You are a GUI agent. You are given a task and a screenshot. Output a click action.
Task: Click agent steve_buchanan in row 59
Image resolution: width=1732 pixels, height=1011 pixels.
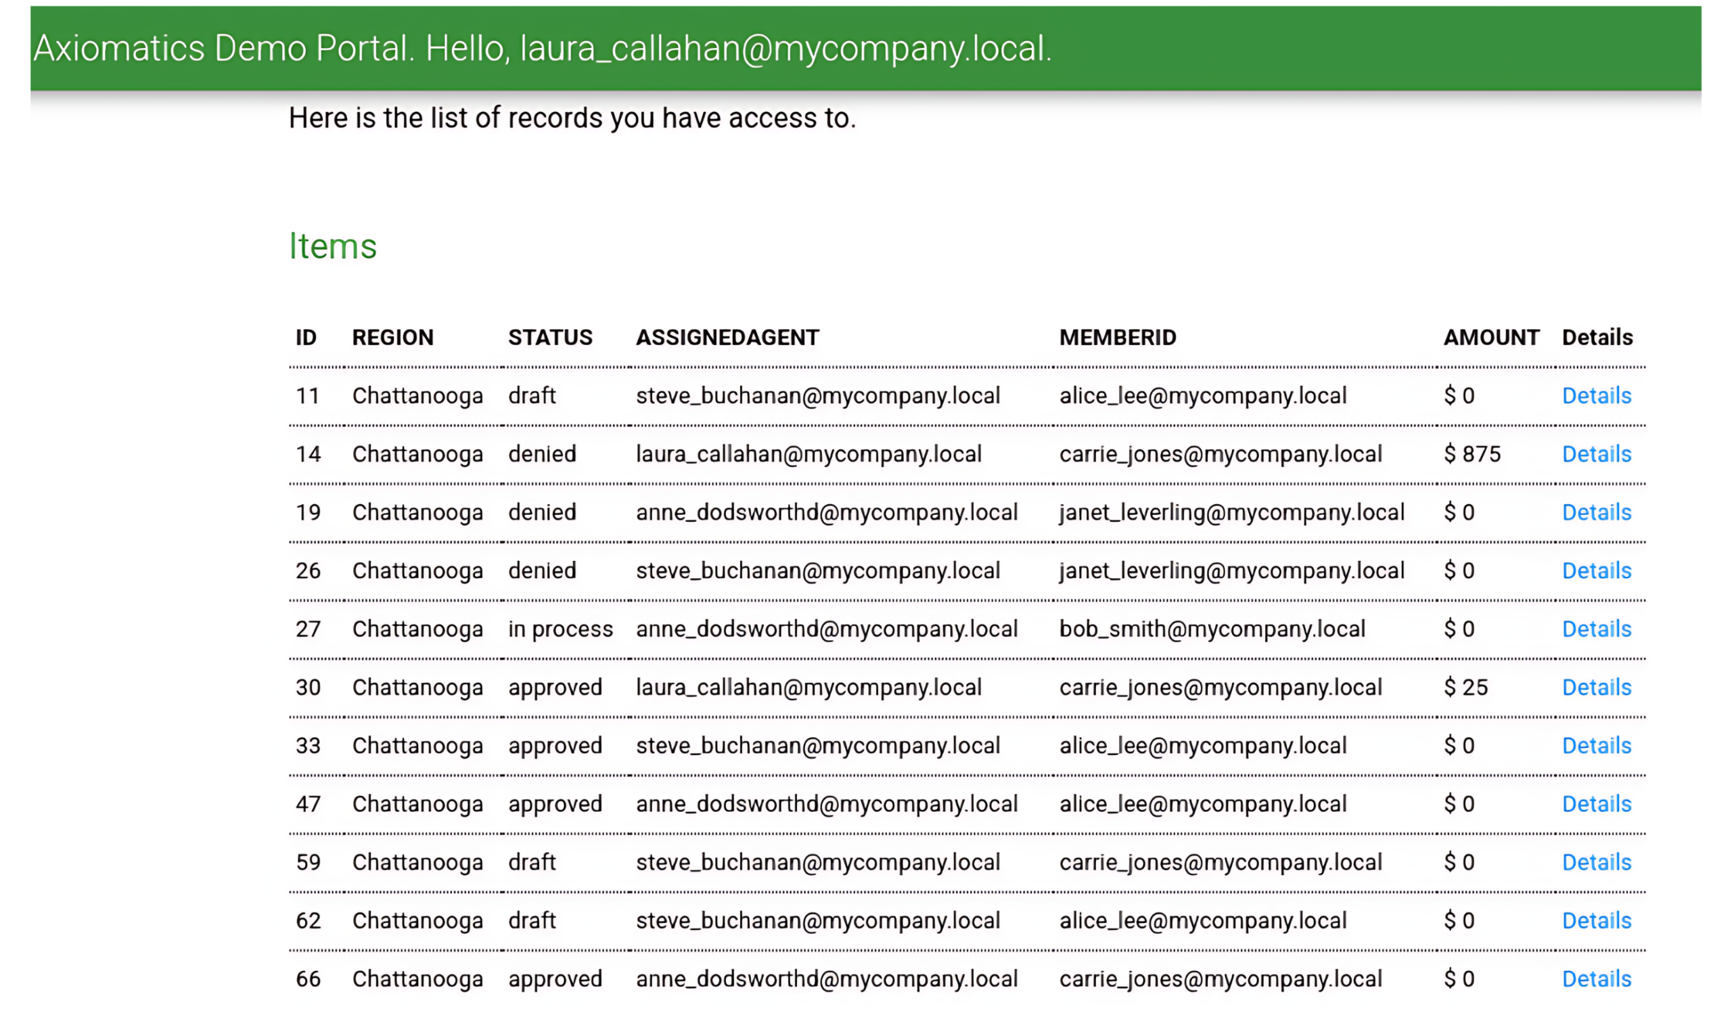(818, 863)
